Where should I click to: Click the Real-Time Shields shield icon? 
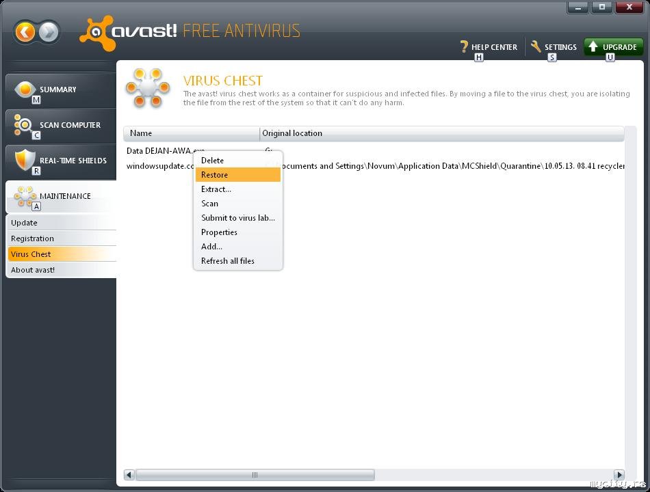(x=24, y=160)
